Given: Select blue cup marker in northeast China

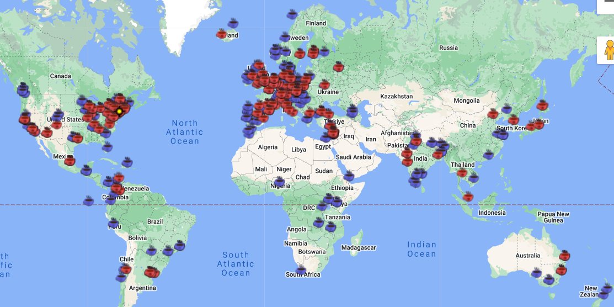Looking at the screenshot, I should [507, 109].
